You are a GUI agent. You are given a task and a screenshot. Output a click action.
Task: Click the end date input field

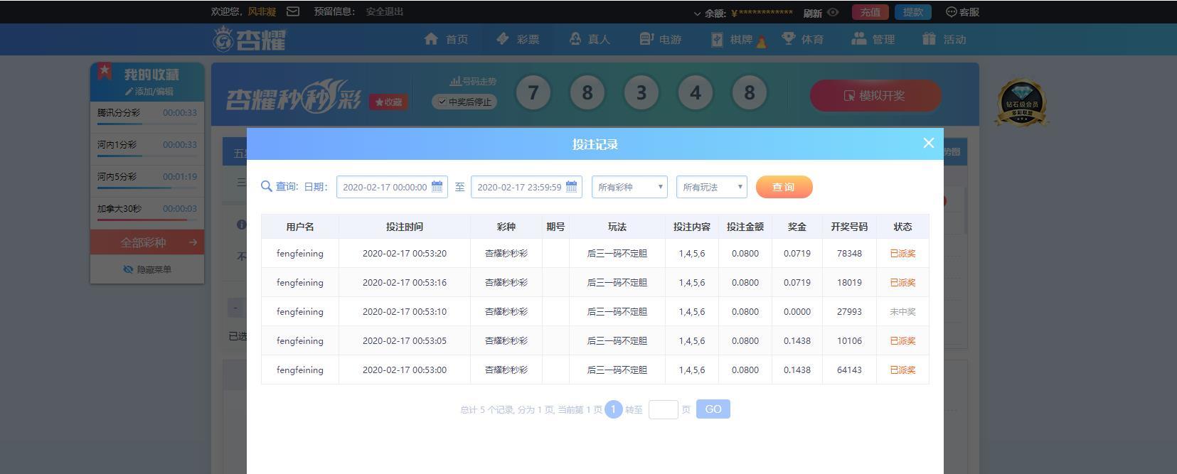pyautogui.click(x=526, y=187)
